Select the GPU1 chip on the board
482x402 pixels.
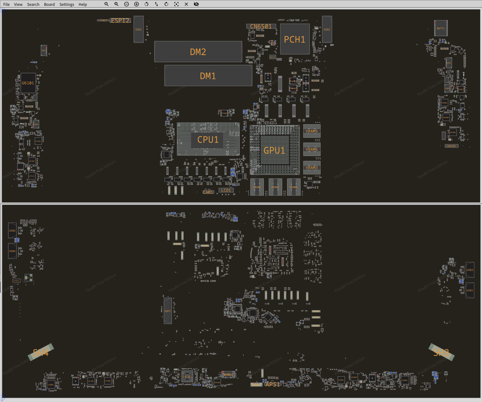(274, 150)
